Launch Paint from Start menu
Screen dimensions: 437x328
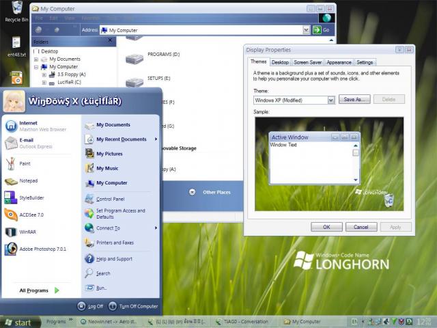tap(18, 164)
